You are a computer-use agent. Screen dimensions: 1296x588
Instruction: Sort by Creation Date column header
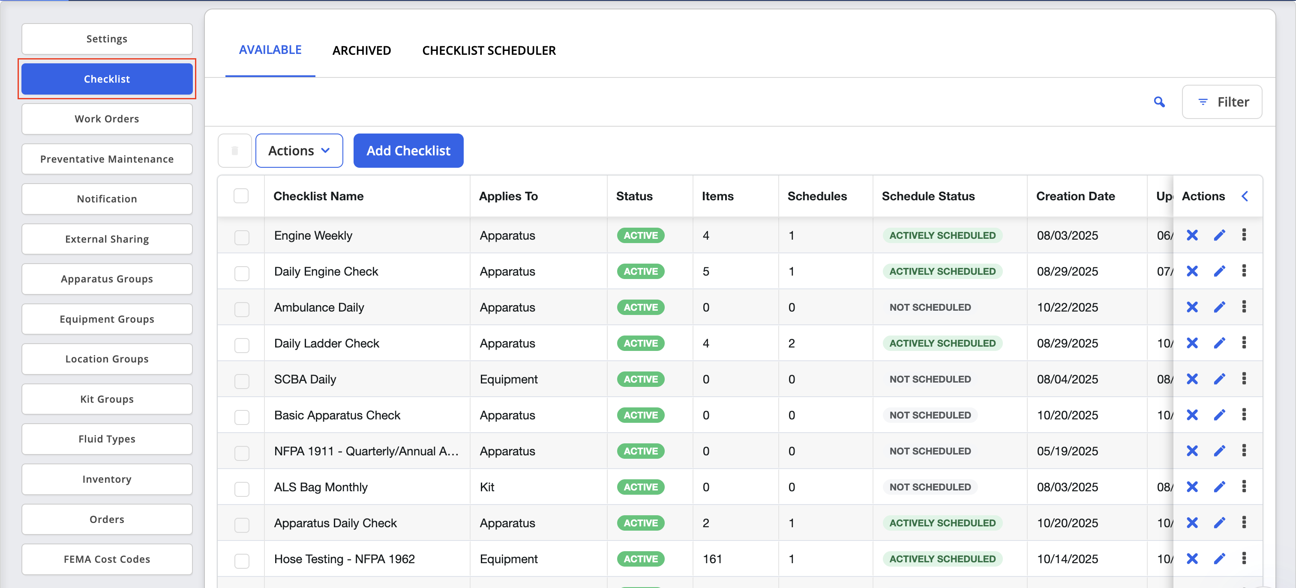click(1075, 196)
